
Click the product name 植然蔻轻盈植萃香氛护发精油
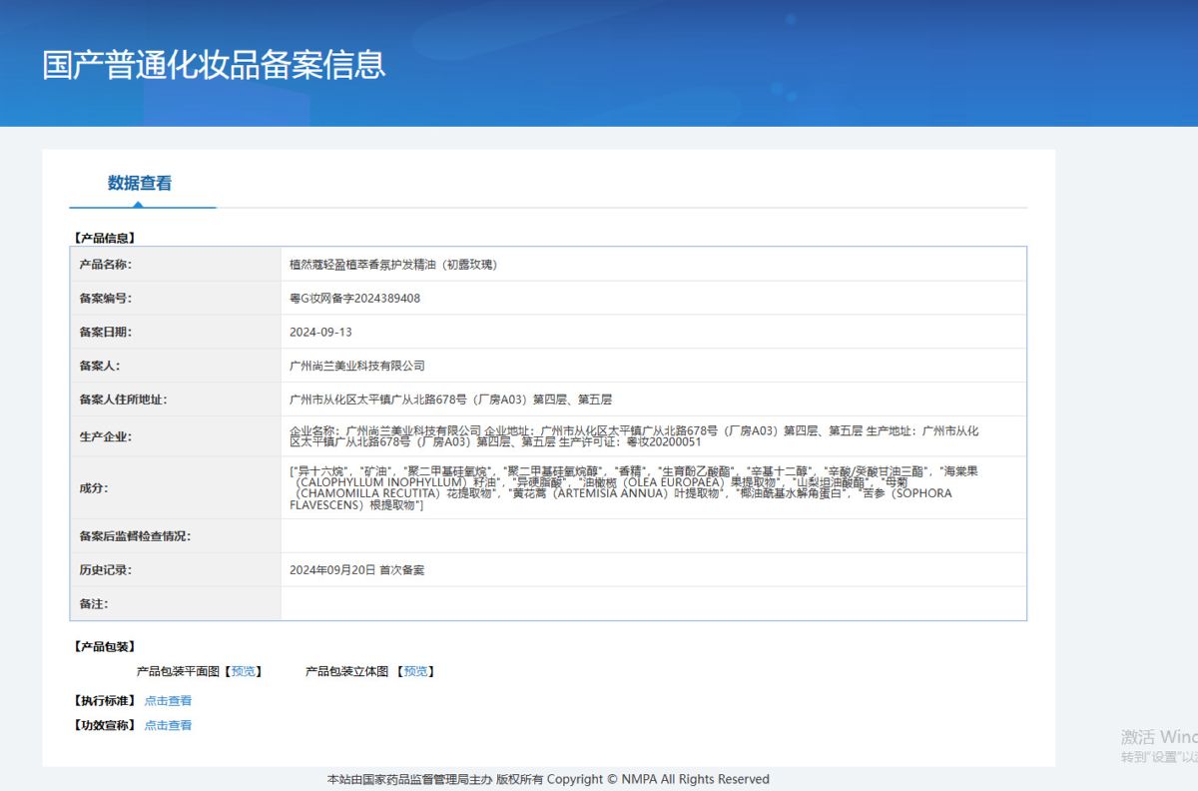click(393, 265)
